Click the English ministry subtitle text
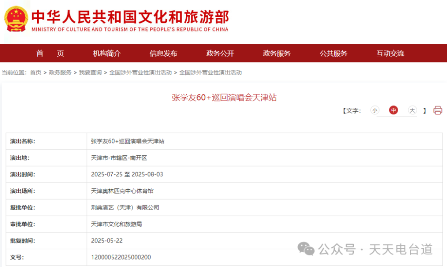 click(x=130, y=29)
